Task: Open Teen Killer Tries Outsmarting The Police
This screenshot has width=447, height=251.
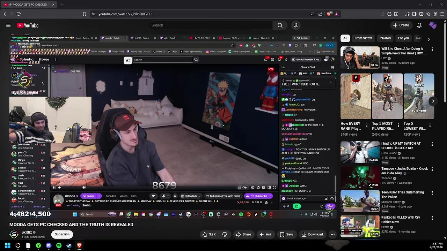Action: pyautogui.click(x=402, y=195)
